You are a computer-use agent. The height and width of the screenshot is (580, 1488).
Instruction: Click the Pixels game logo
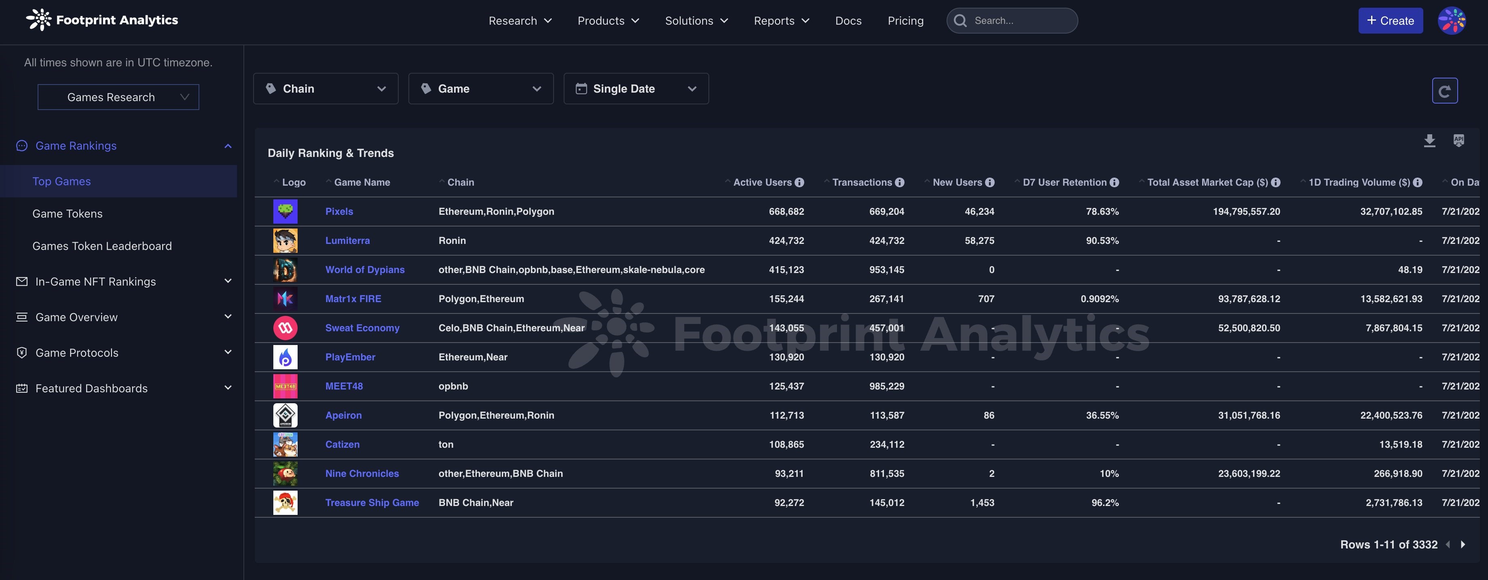pos(285,212)
